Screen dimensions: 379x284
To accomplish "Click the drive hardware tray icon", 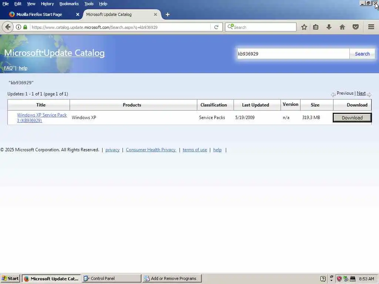I will tap(353, 279).
